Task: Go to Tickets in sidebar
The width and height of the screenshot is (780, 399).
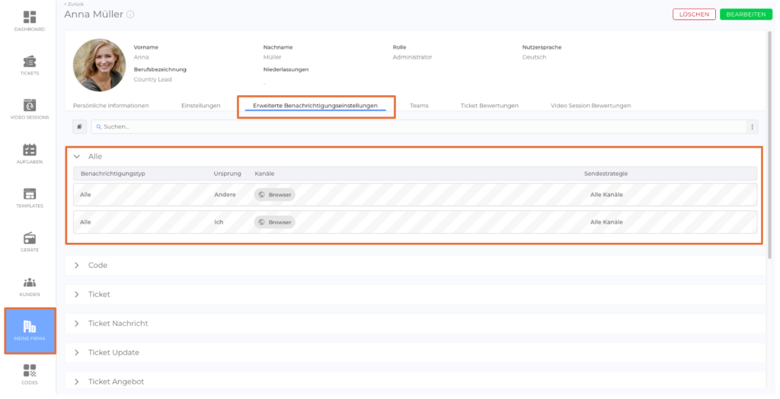Action: tap(30, 62)
